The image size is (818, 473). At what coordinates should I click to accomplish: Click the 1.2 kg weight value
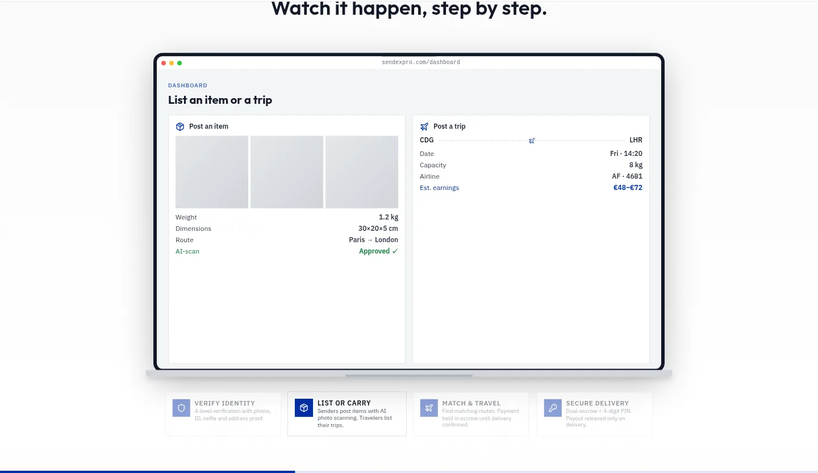pyautogui.click(x=389, y=217)
